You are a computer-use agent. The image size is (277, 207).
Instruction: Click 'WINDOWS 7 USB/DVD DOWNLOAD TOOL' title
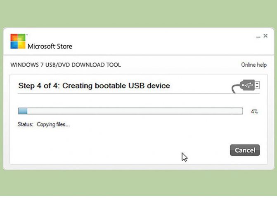coord(66,65)
